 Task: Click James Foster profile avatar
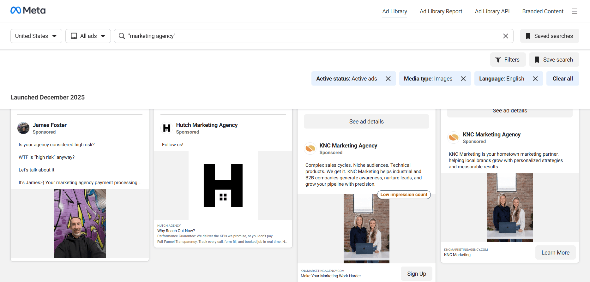pyautogui.click(x=23, y=128)
